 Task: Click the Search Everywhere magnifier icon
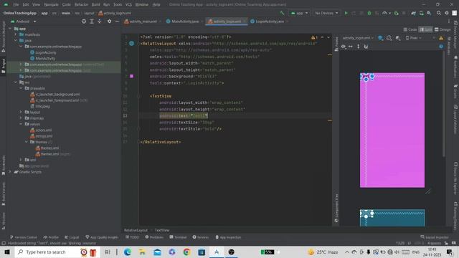(x=438, y=13)
